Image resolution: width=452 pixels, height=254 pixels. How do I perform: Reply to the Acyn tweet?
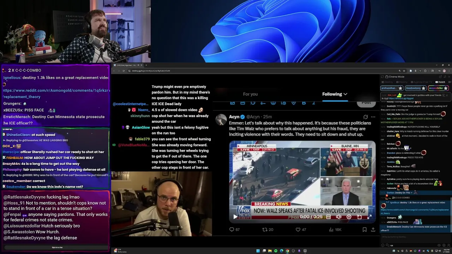click(234, 229)
